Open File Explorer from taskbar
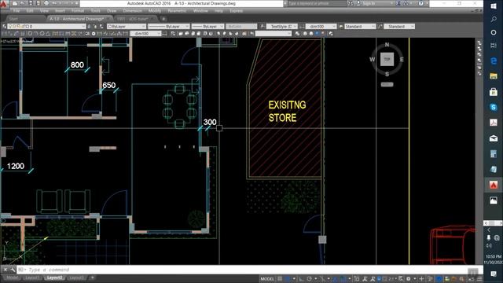This screenshot has height=283, width=503. coord(494,76)
